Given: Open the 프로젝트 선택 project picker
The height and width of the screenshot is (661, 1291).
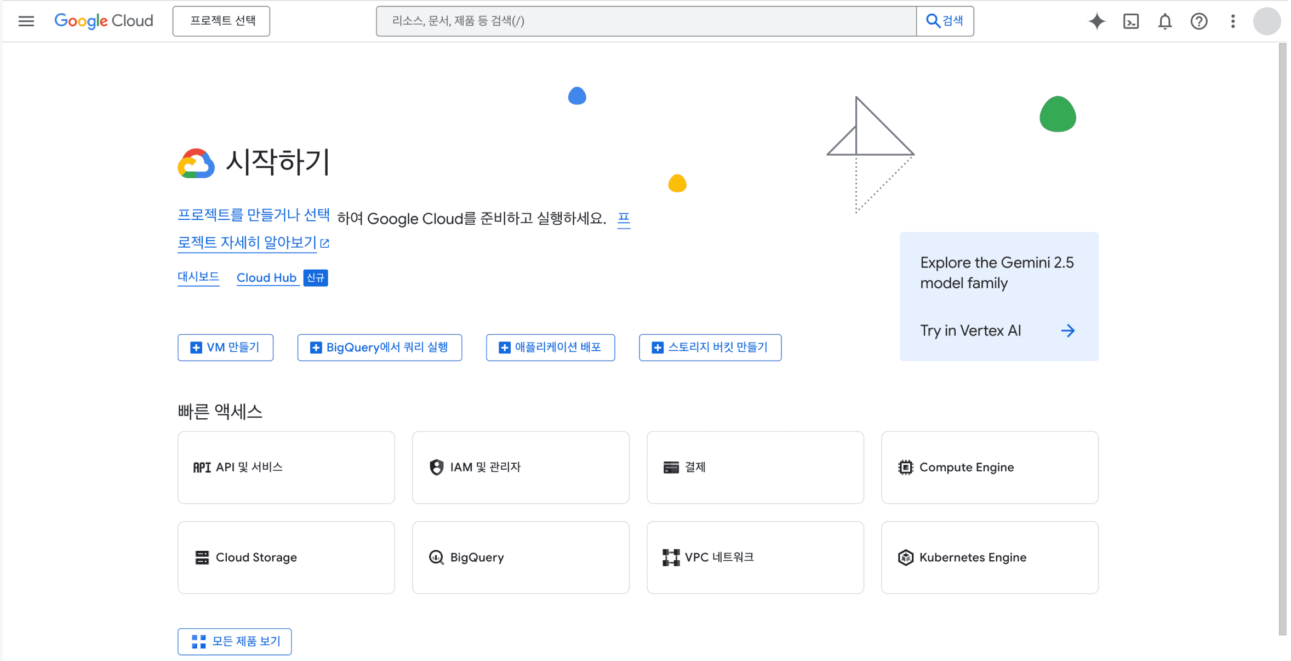Looking at the screenshot, I should [221, 21].
